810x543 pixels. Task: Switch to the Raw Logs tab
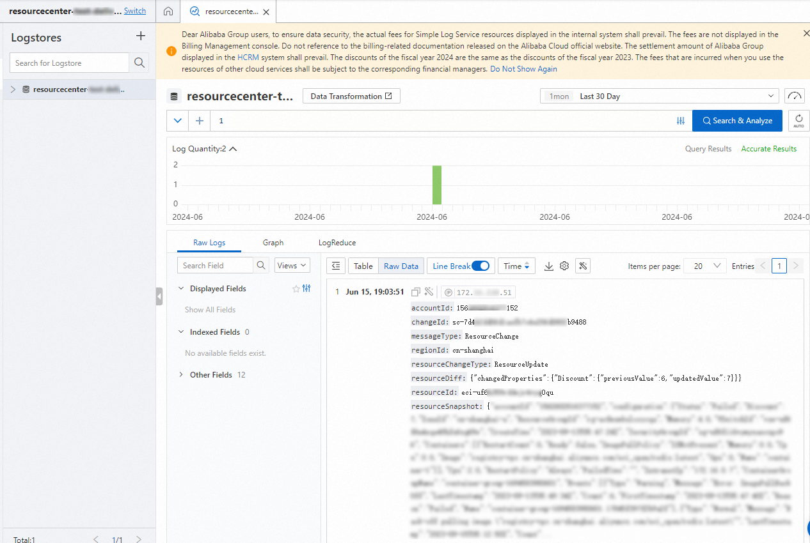click(x=209, y=243)
